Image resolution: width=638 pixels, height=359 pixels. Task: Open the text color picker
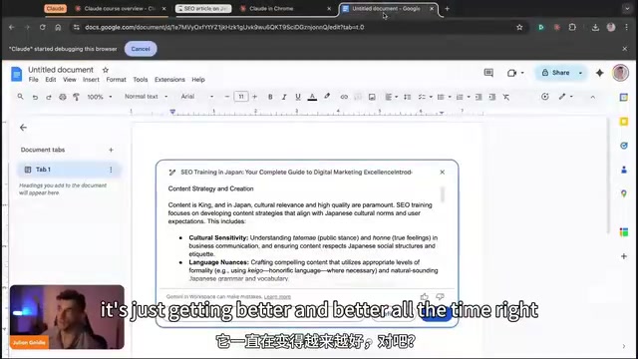click(312, 97)
